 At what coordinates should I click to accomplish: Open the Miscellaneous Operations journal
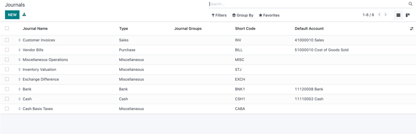[45, 60]
